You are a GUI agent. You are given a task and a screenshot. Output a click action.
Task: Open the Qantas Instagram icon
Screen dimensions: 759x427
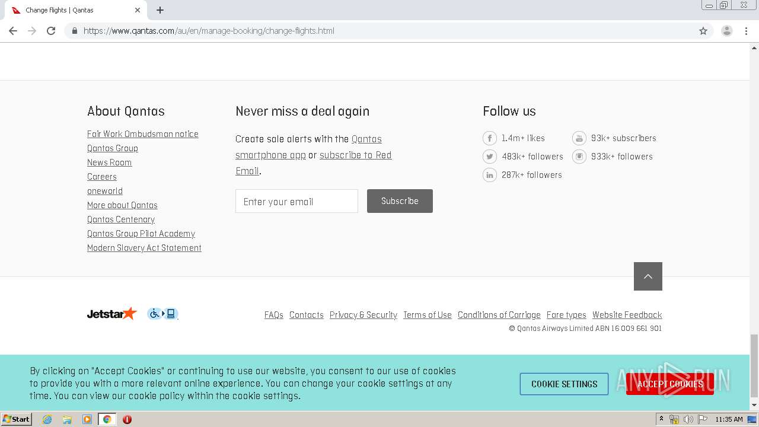coord(579,157)
